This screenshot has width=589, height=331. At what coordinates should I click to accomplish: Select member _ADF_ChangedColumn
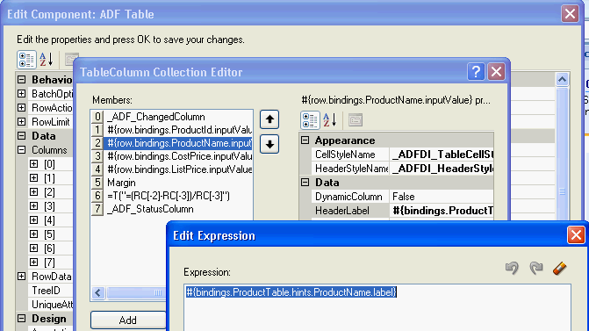click(x=172, y=117)
